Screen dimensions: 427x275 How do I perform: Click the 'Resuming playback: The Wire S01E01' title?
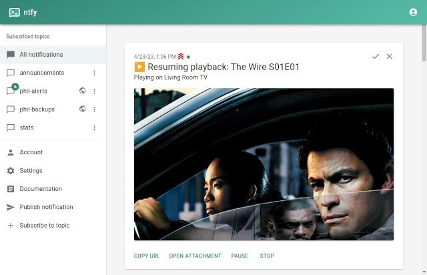coord(224,67)
